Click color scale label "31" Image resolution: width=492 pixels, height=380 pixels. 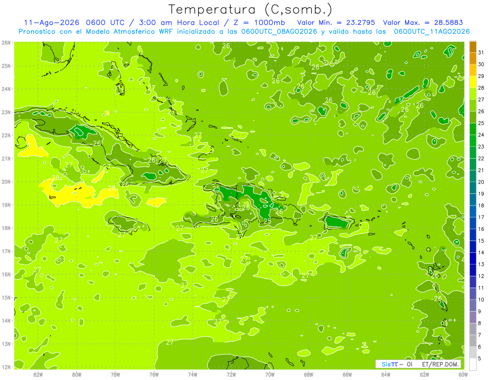[x=481, y=52]
